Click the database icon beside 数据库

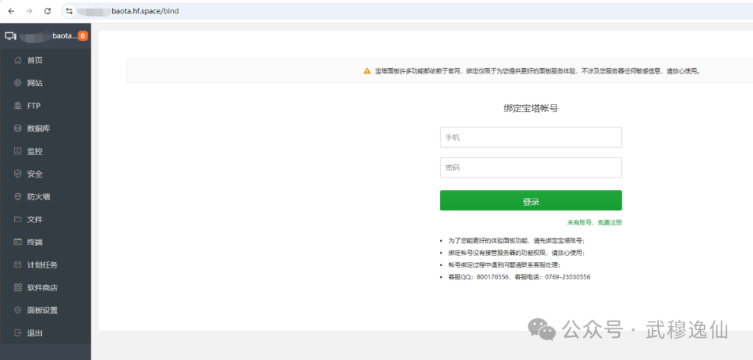17,128
